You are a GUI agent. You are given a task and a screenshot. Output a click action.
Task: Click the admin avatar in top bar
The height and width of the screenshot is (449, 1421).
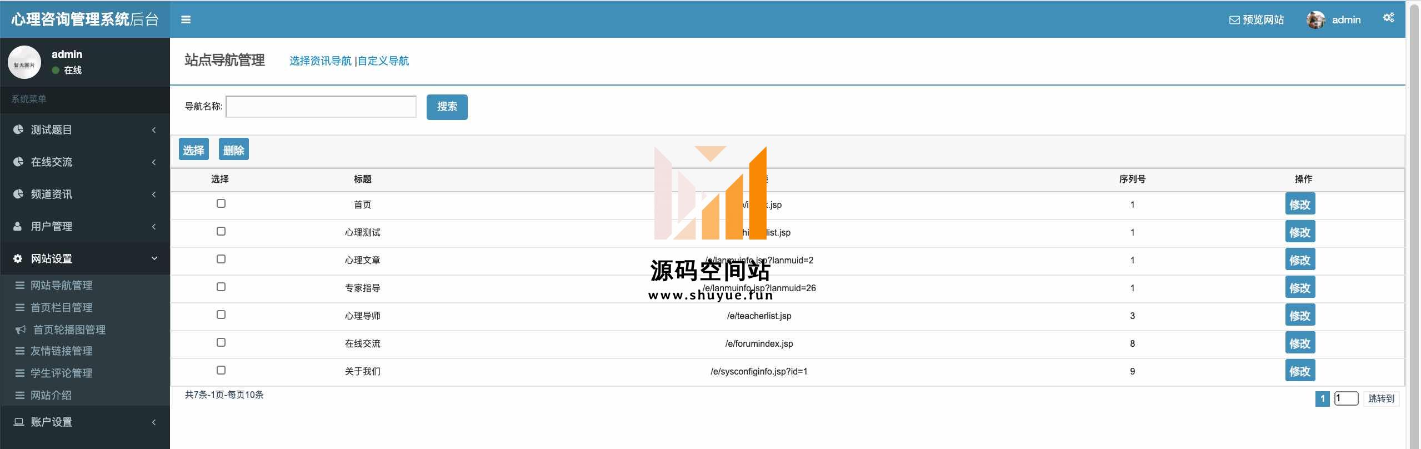pyautogui.click(x=1315, y=20)
